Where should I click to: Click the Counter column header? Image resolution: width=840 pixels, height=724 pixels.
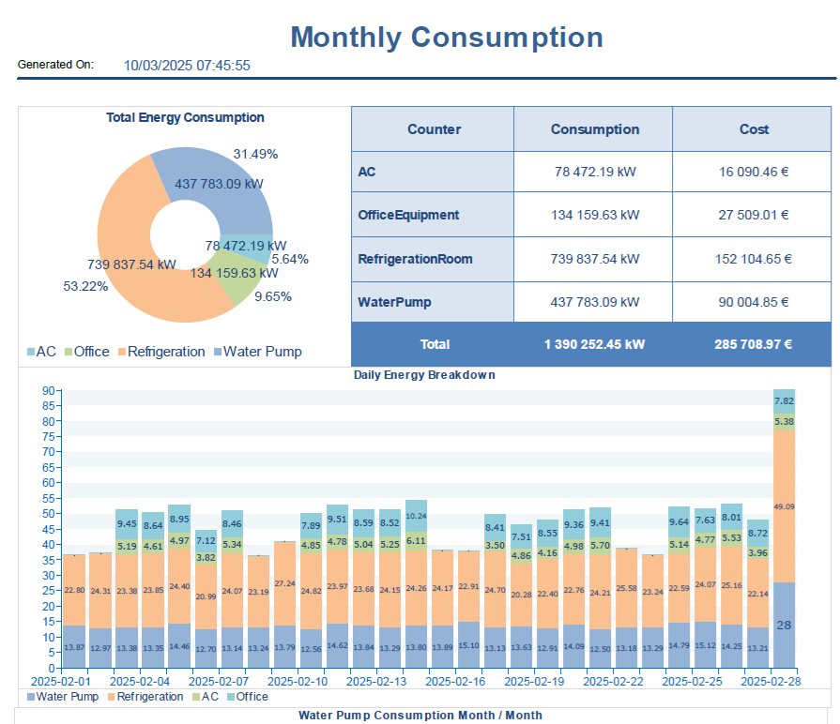pyautogui.click(x=434, y=129)
